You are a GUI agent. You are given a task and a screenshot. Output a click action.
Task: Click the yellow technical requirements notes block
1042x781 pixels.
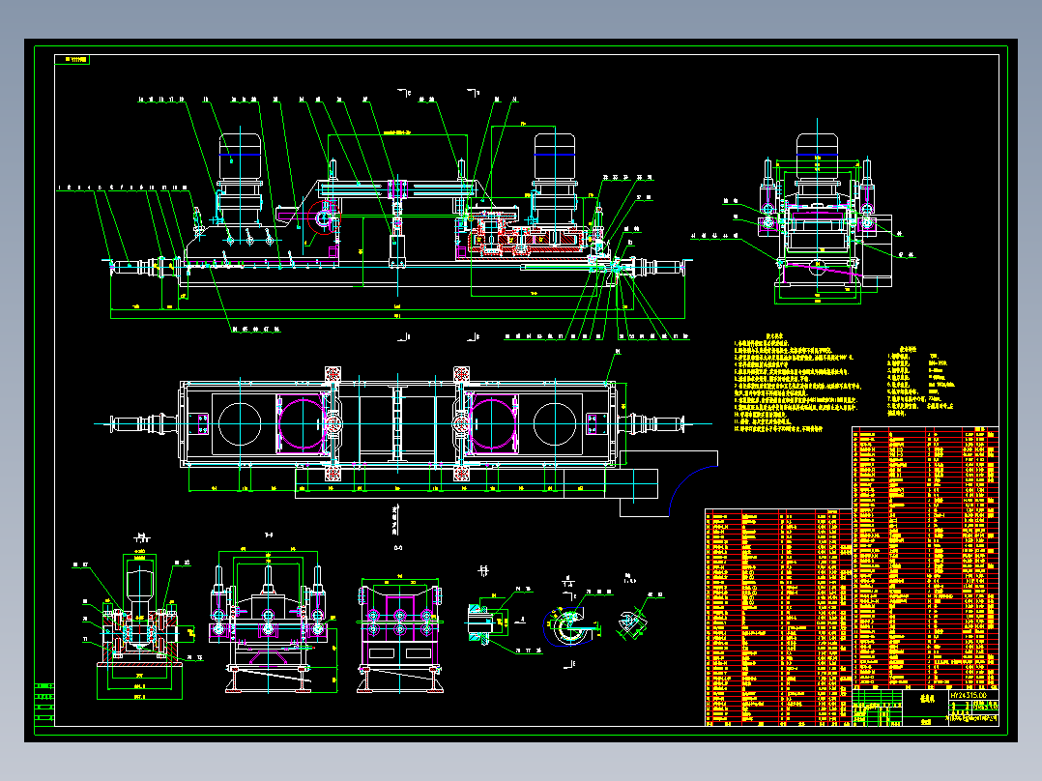797,382
